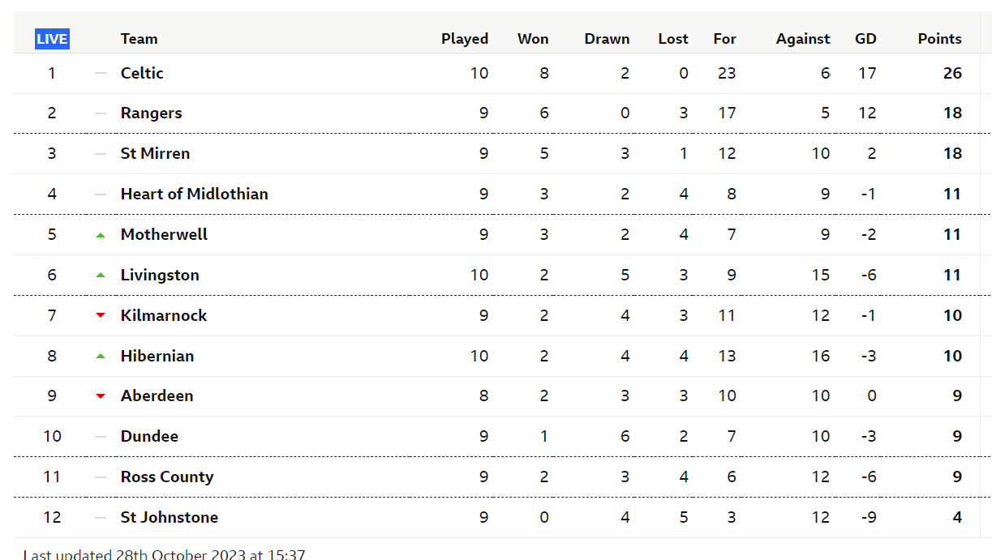Click the Against column header

[803, 39]
